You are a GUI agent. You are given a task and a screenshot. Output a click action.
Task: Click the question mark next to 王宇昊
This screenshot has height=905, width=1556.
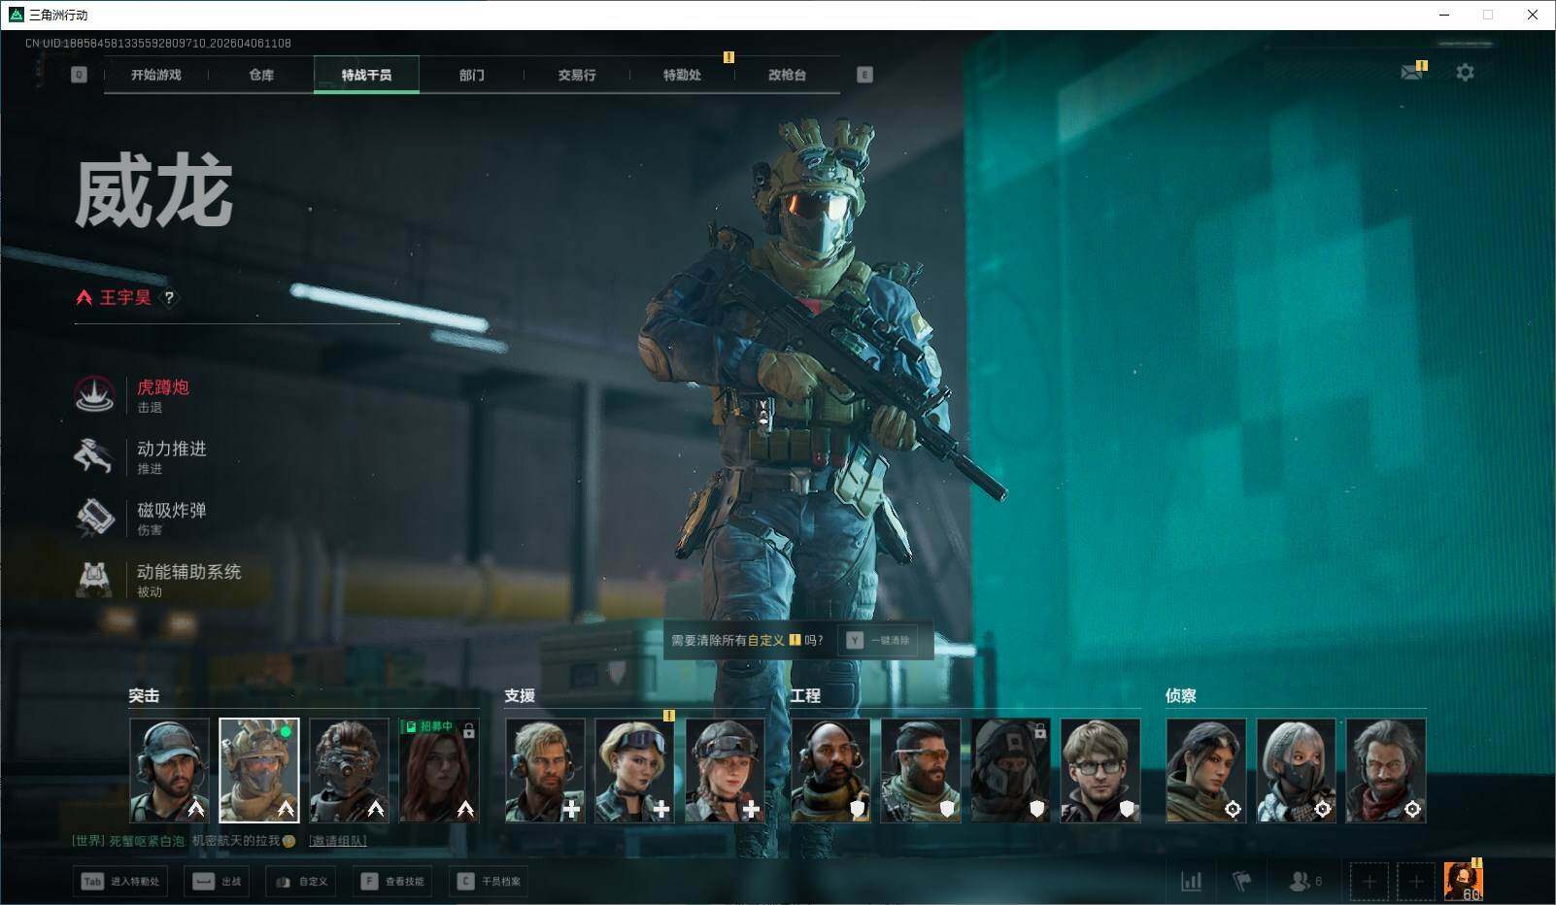point(169,298)
